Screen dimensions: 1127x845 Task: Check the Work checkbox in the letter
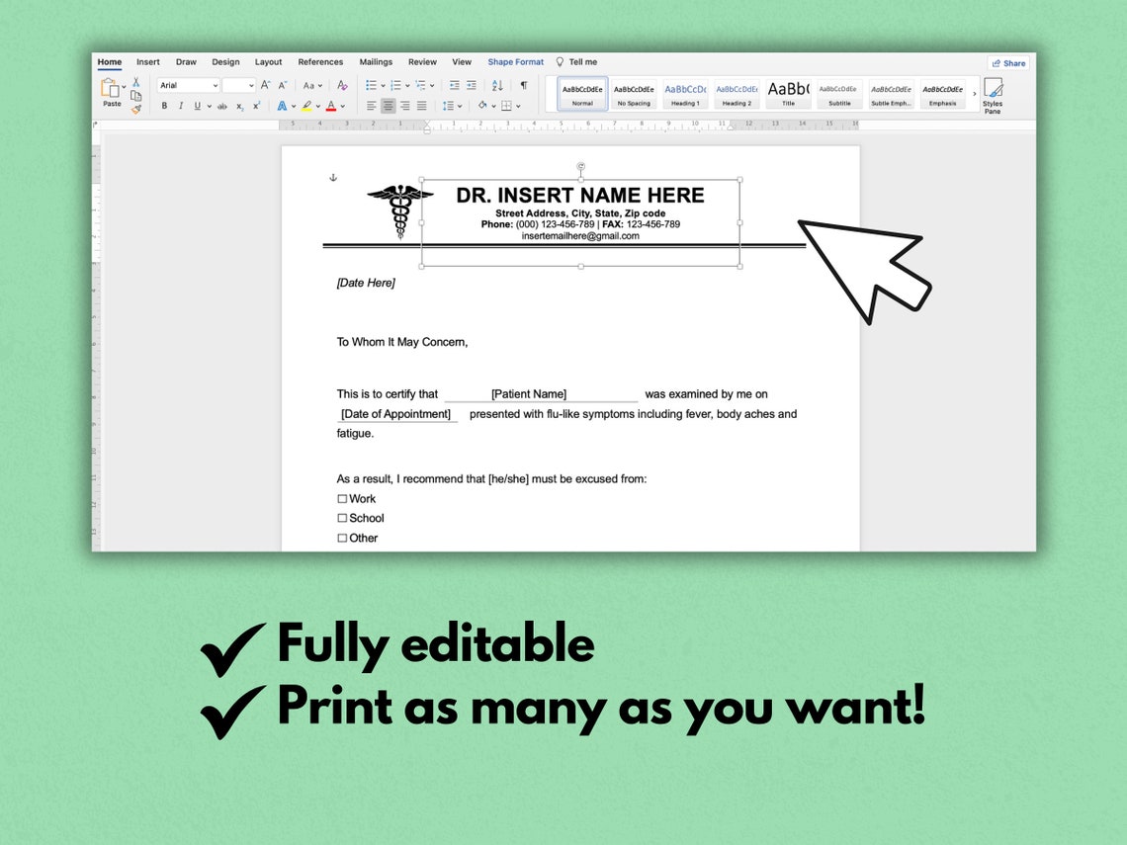tap(341, 498)
